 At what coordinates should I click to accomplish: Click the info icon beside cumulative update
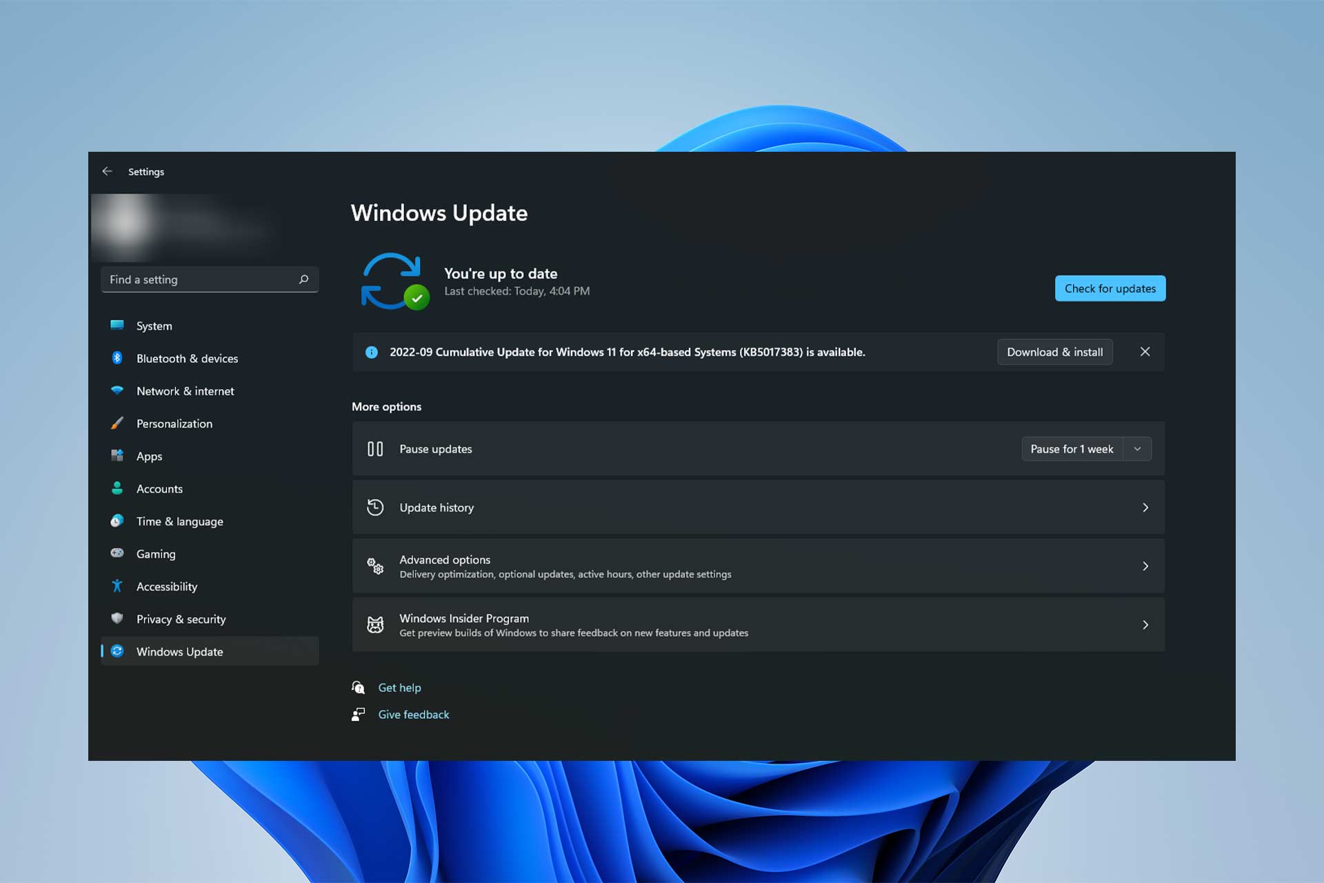click(372, 353)
